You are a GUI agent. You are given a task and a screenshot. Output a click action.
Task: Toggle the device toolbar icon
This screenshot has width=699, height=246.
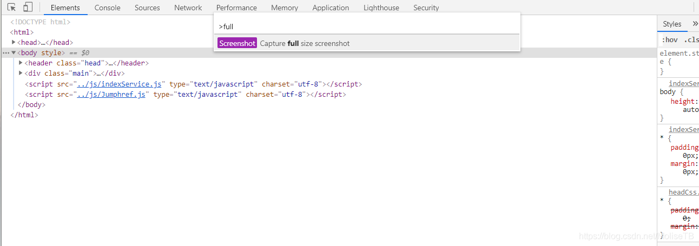(28, 8)
